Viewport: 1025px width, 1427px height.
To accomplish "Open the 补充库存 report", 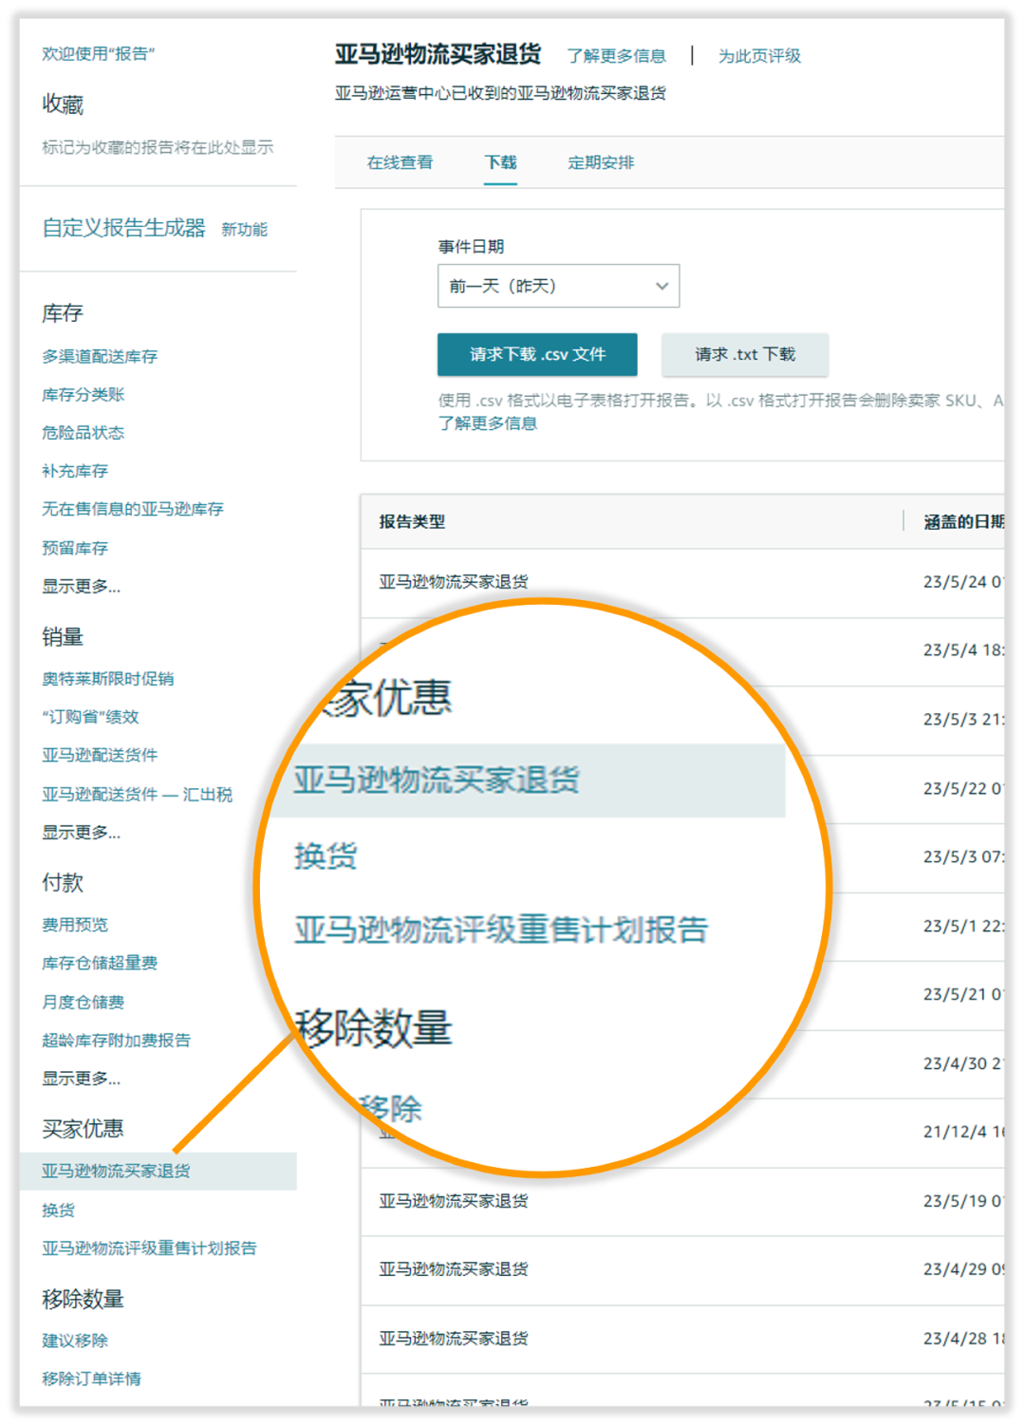I will pyautogui.click(x=74, y=471).
